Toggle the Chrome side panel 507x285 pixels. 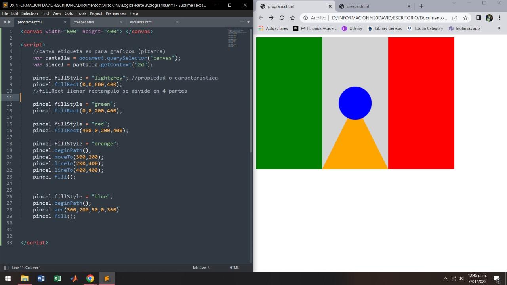[x=478, y=18]
